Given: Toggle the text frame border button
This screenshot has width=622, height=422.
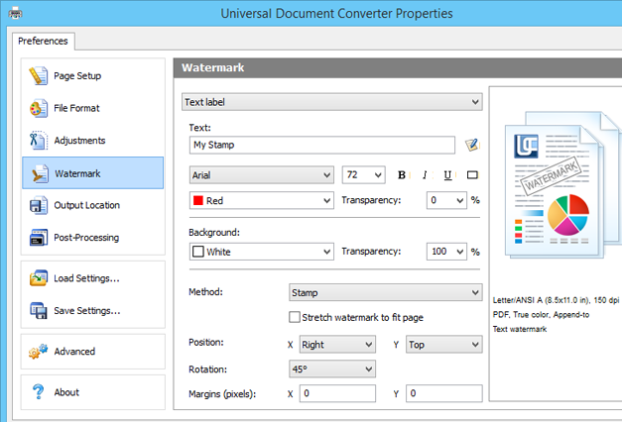Looking at the screenshot, I should point(472,174).
